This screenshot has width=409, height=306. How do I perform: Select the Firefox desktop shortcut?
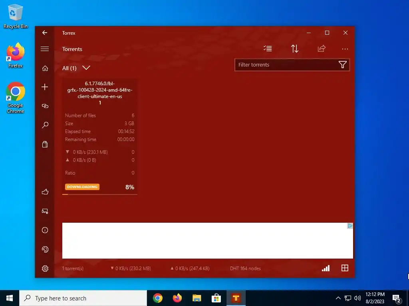tap(16, 55)
